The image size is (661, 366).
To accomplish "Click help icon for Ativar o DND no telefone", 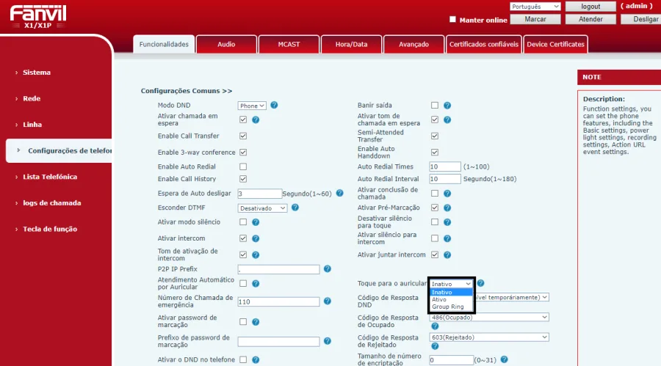I will 256,359.
